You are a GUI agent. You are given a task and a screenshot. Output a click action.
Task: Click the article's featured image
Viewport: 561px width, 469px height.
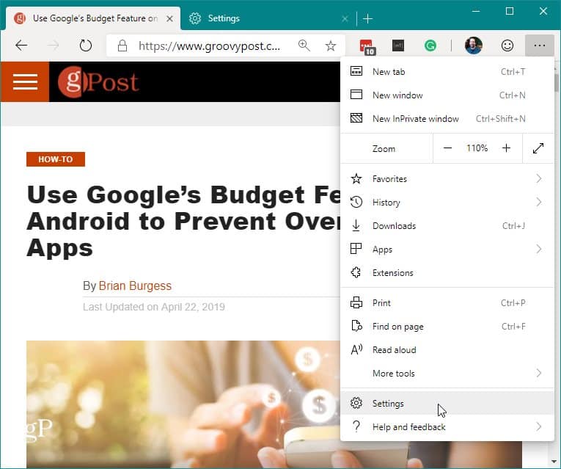click(x=183, y=404)
